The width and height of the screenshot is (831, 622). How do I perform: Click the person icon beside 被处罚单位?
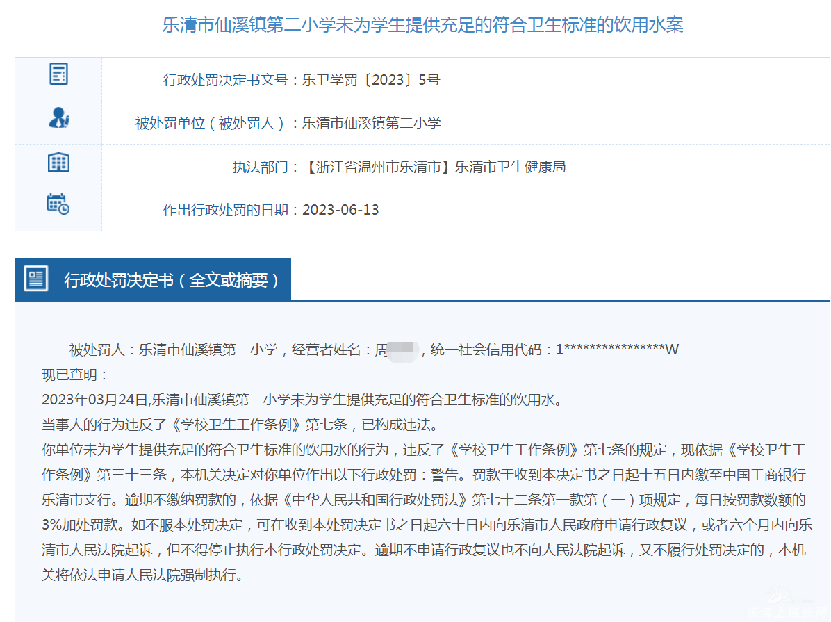(x=59, y=117)
